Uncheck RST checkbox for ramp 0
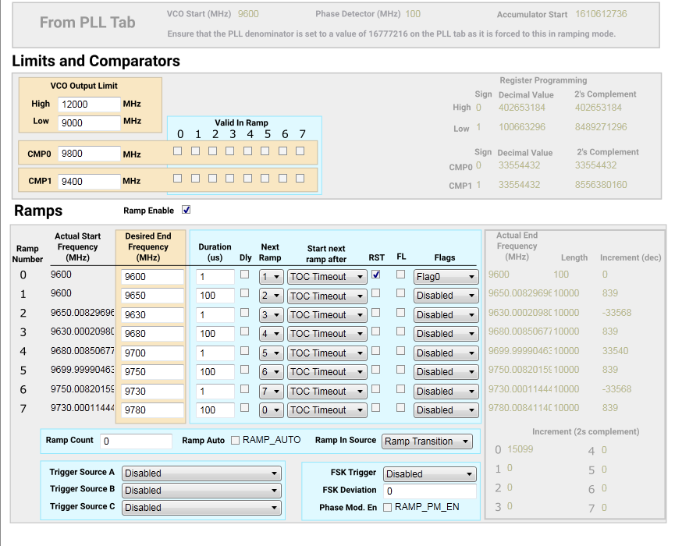Image resolution: width=675 pixels, height=546 pixels. point(376,275)
